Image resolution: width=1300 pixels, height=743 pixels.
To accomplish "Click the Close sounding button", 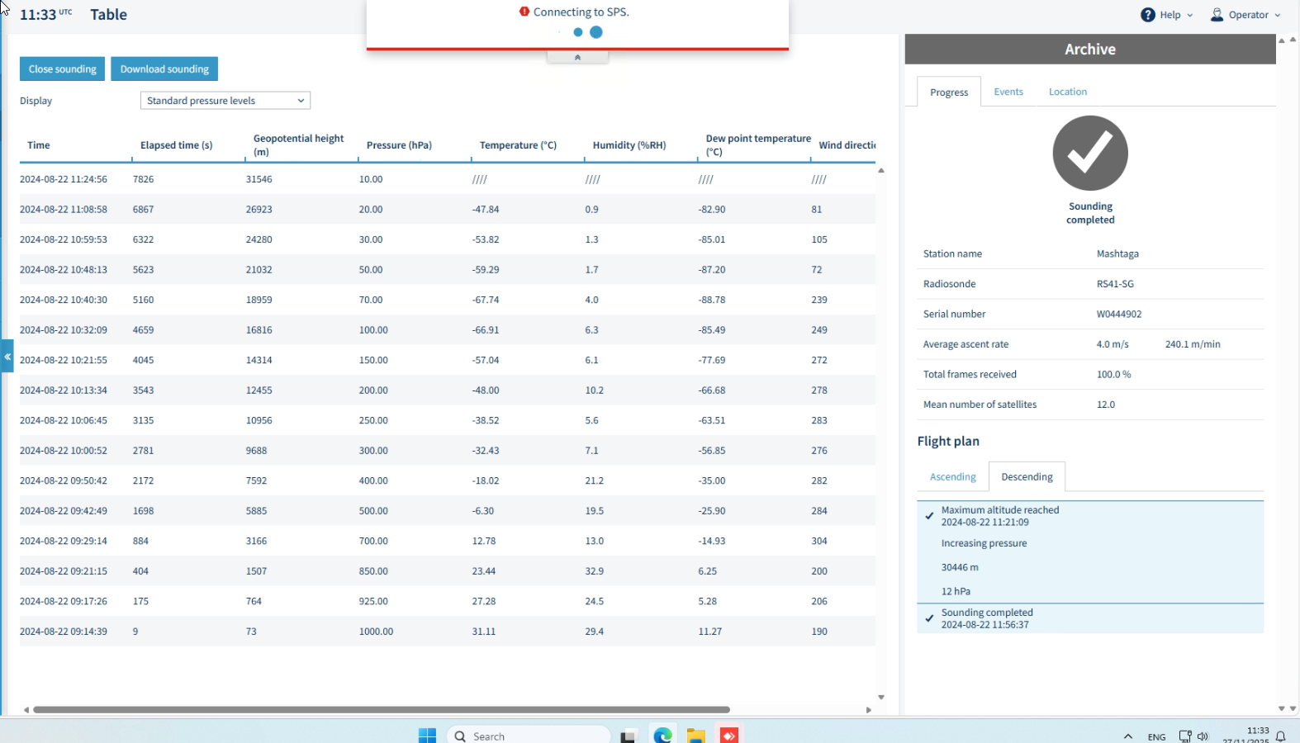I will coord(63,69).
